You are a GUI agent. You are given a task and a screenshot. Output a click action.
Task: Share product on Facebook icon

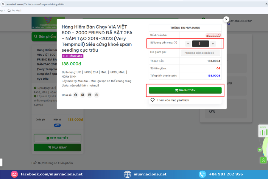point(76,95)
